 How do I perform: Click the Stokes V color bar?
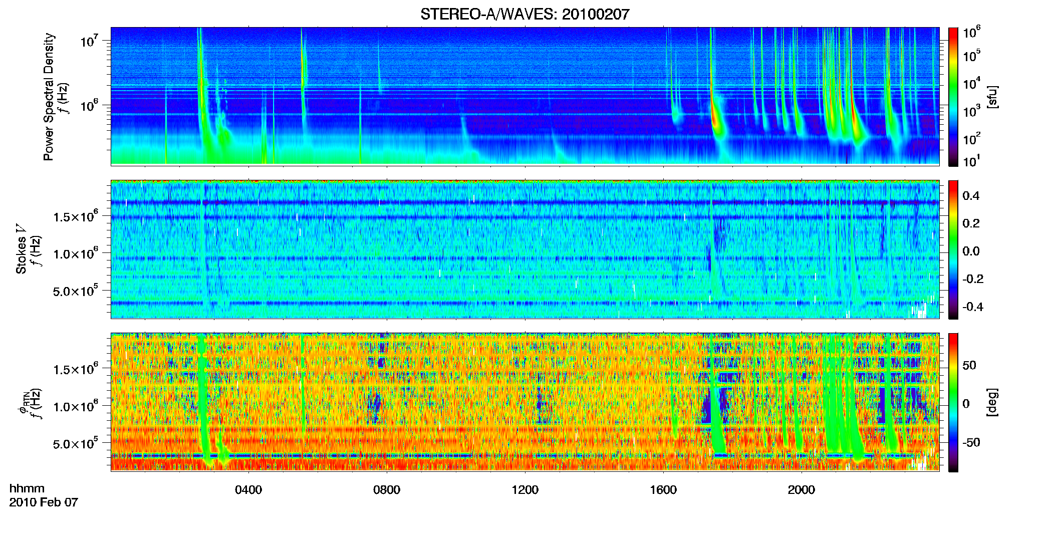(x=953, y=249)
